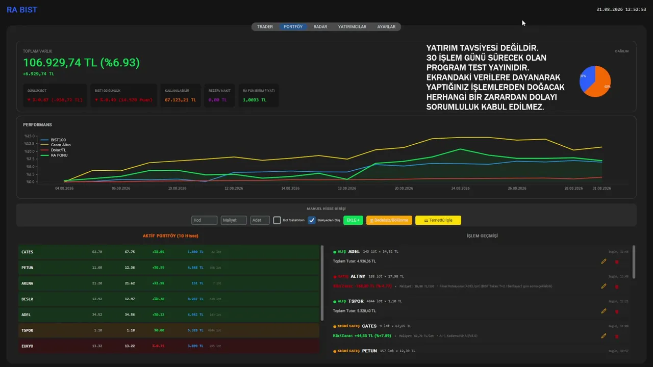Click the RA FON BİRİM FİYATI card
The height and width of the screenshot is (367, 653).
click(x=259, y=96)
